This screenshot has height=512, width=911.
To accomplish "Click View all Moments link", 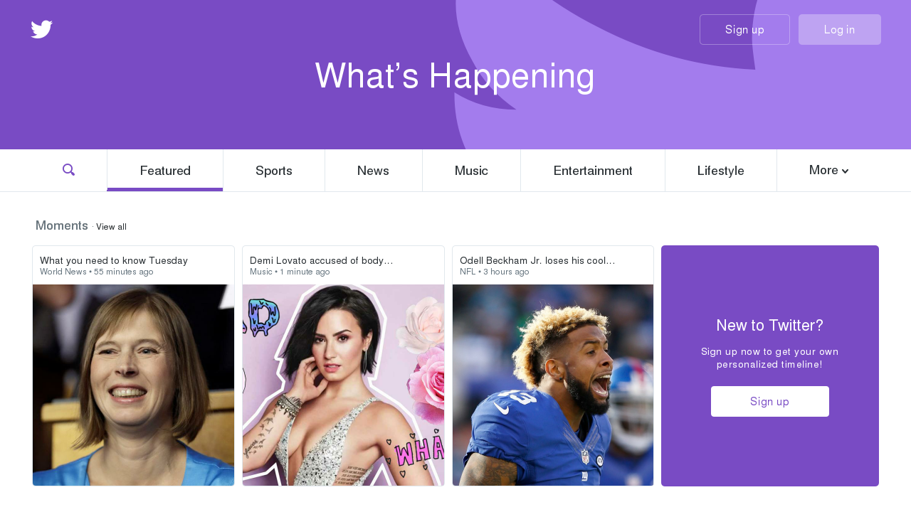I will pos(111,227).
